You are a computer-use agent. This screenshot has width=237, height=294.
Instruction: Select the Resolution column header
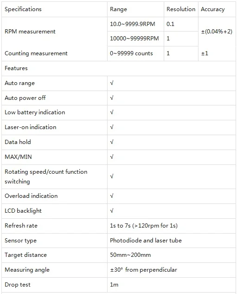coord(181,9)
